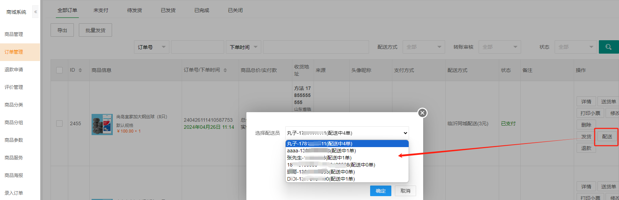Close the delivery dialog with the X icon
Image resolution: width=619 pixels, height=200 pixels.
pos(422,113)
